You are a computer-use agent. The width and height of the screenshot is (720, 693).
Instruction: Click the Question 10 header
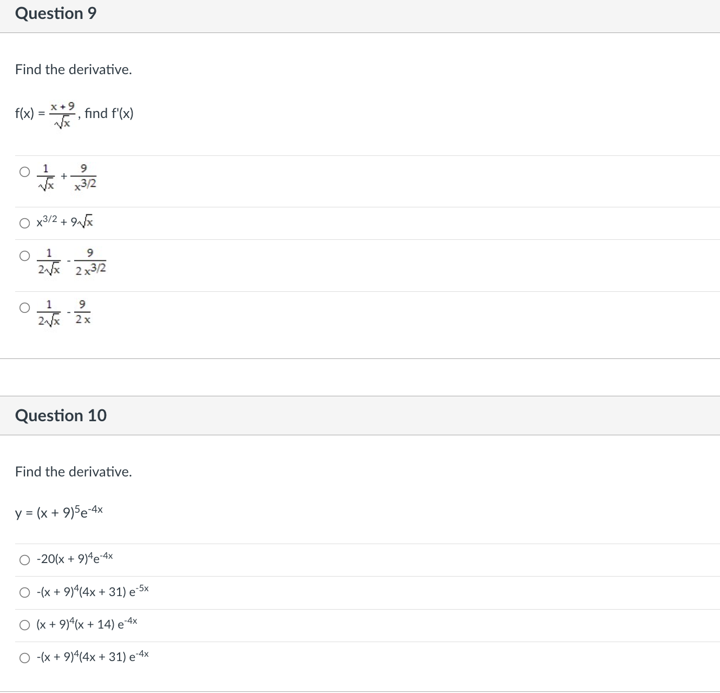click(x=61, y=415)
